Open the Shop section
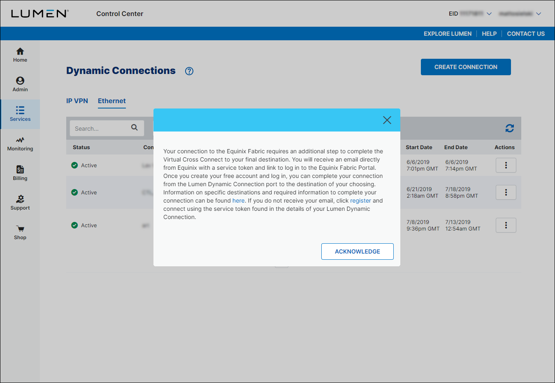Screen dimensions: 555x383 click(20, 233)
